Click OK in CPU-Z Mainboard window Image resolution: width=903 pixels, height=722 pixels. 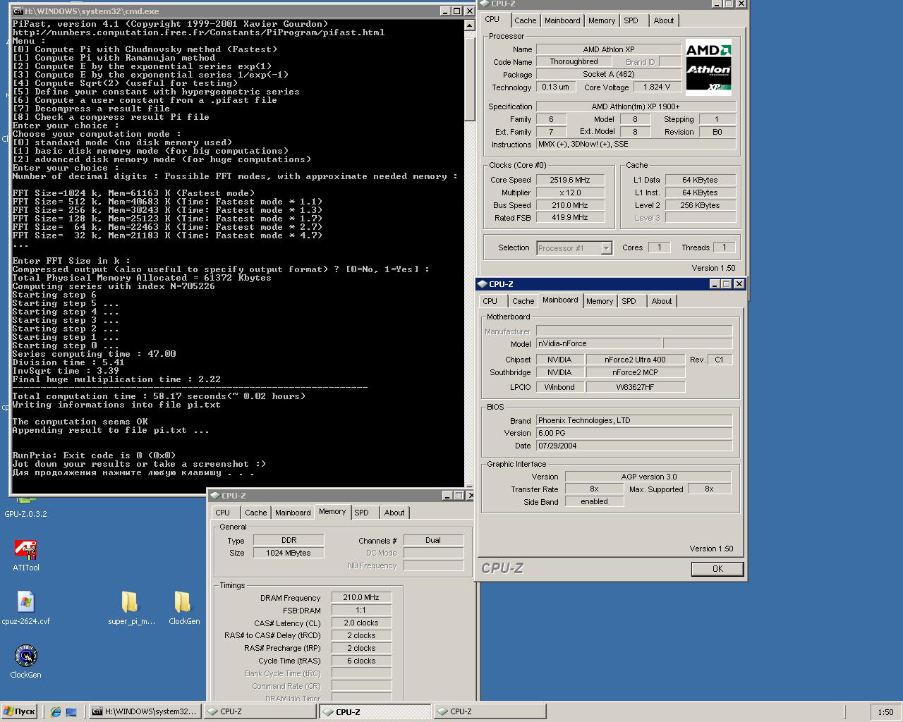coord(717,569)
